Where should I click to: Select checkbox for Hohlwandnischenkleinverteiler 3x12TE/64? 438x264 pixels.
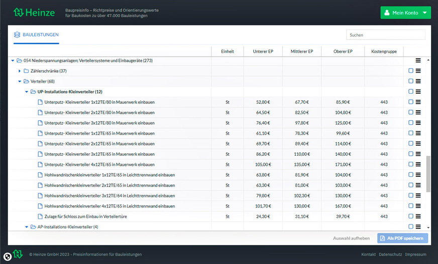pos(411,195)
